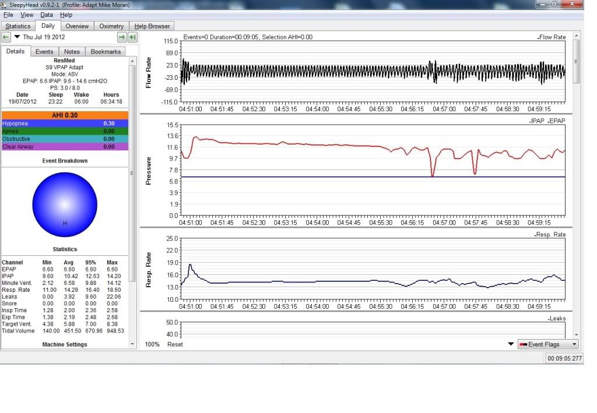Jump to the most recent day of data
This screenshot has width=597, height=413.
132,37
